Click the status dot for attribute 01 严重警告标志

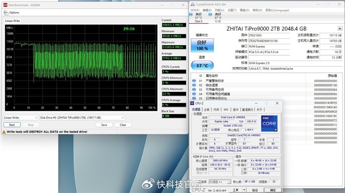[194, 81]
